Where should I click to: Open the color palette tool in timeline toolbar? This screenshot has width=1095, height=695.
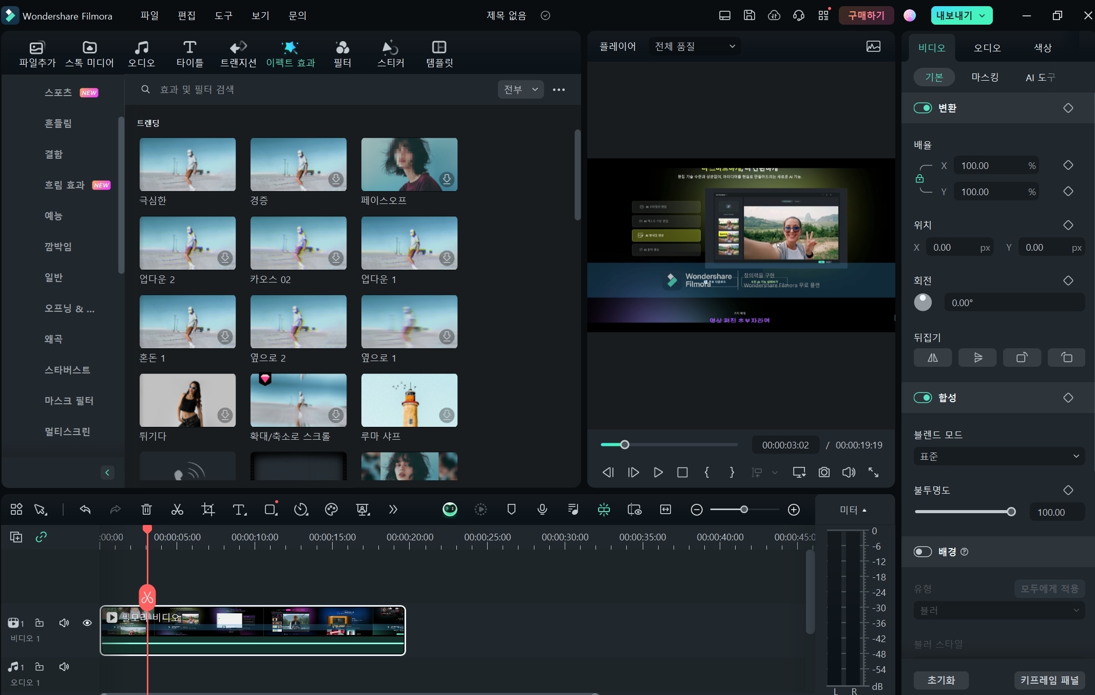[x=332, y=509]
